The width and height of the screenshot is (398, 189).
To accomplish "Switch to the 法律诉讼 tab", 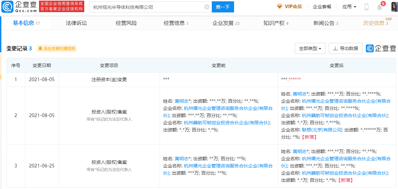I will coord(76,23).
